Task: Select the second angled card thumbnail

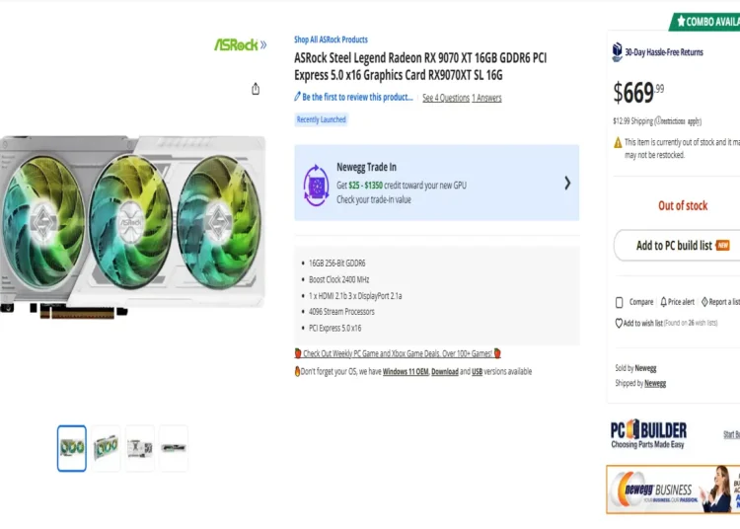Action: pyautogui.click(x=106, y=448)
